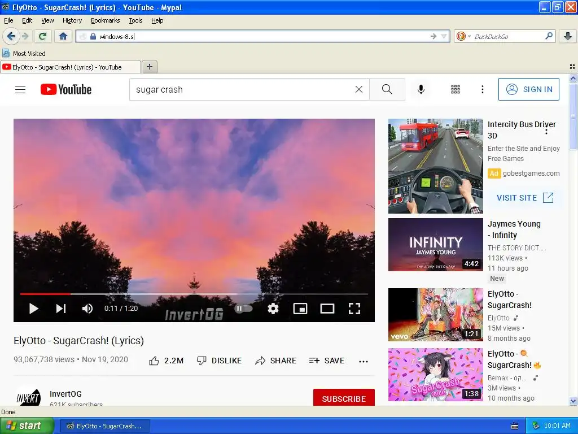Open the Help menu
The height and width of the screenshot is (434, 578).
tap(157, 21)
